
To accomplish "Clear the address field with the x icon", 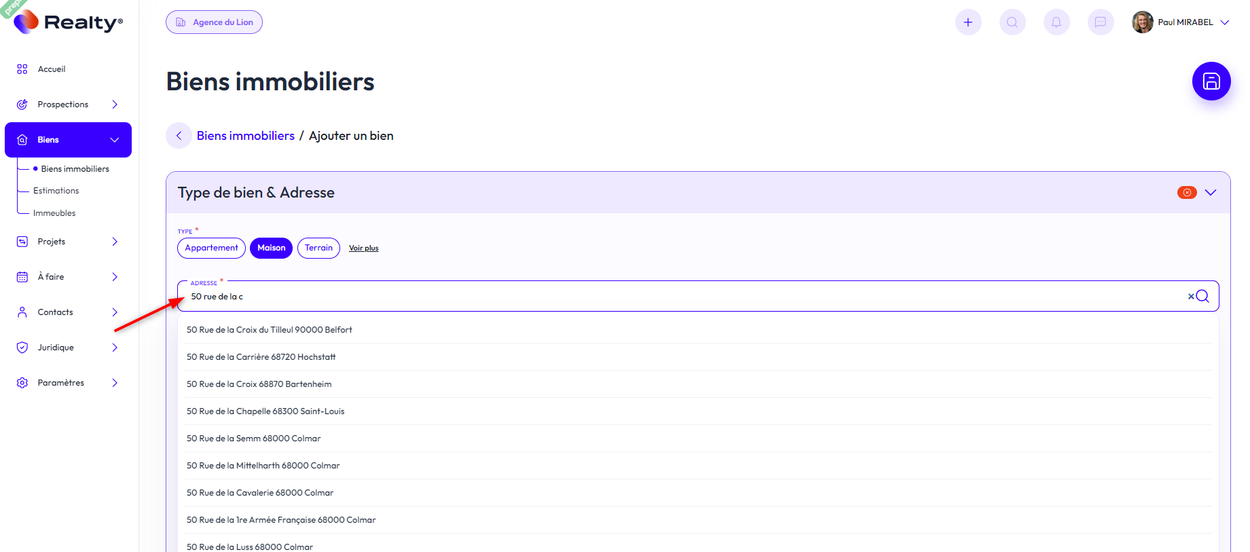I will pyautogui.click(x=1190, y=297).
